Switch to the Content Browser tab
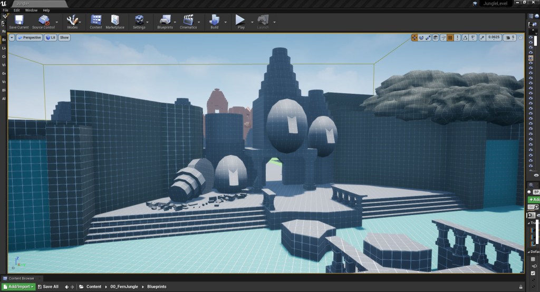The width and height of the screenshot is (540, 292). [x=21, y=278]
